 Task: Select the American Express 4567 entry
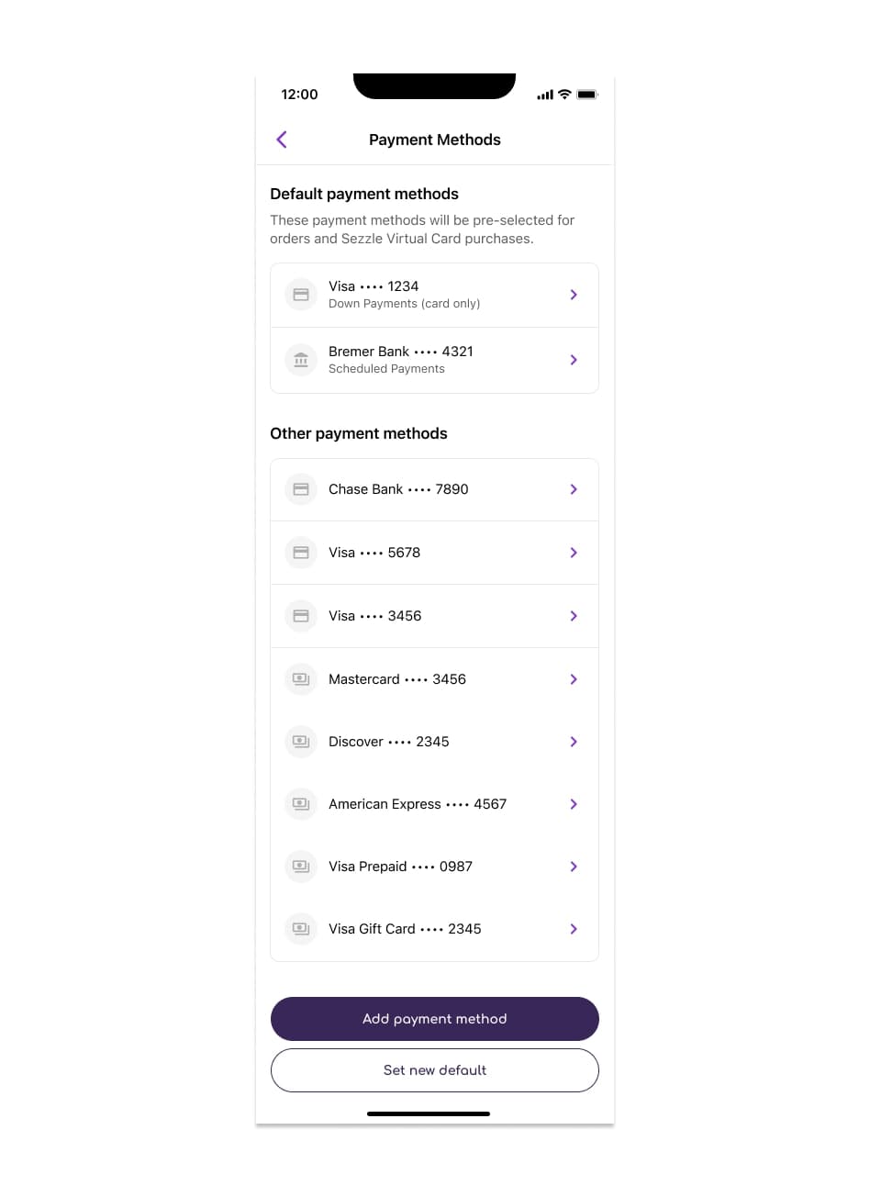pos(434,804)
